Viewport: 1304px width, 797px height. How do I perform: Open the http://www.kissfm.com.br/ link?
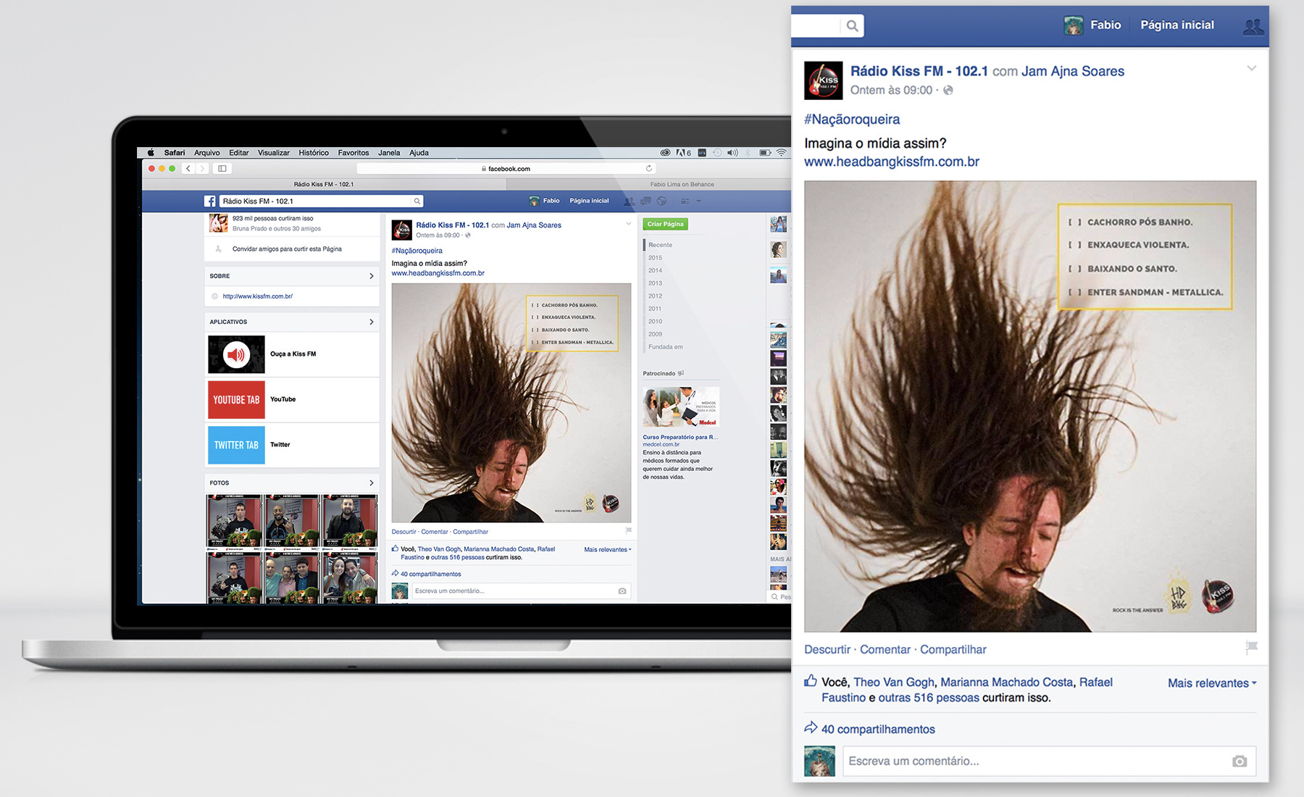tap(257, 296)
